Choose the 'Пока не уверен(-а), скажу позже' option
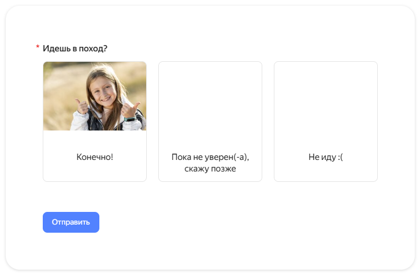Image resolution: width=420 pixels, height=276 pixels. point(210,121)
